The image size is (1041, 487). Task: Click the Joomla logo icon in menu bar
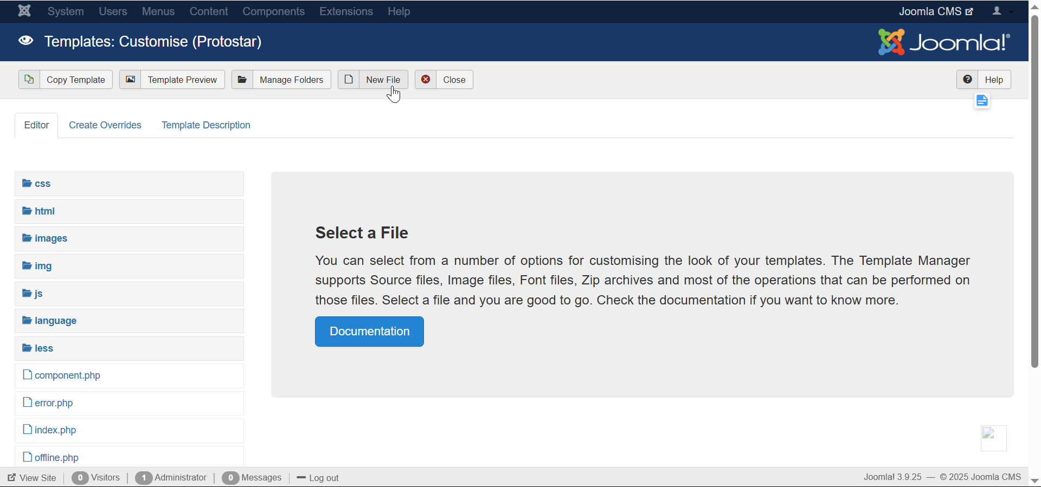click(24, 11)
